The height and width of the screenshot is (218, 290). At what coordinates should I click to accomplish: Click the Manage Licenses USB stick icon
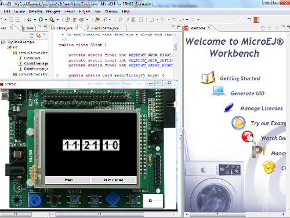click(229, 107)
